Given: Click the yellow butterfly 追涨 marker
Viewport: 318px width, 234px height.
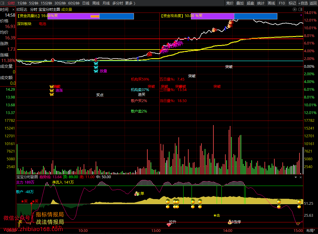Looking at the screenshot, I should pyautogui.click(x=52, y=90).
